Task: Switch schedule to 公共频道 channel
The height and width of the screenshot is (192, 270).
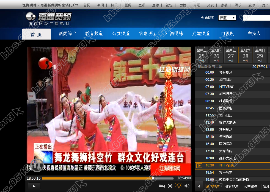Action: pyautogui.click(x=250, y=187)
